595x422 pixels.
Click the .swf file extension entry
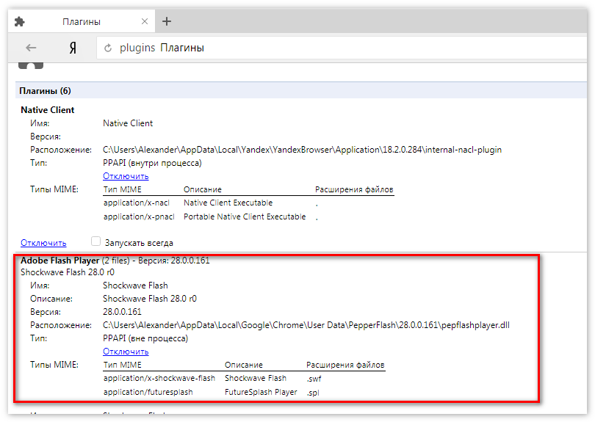pyautogui.click(x=314, y=379)
